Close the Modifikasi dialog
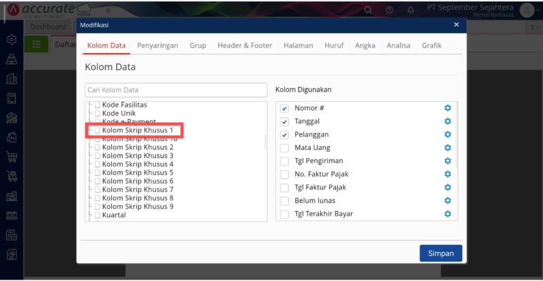The width and height of the screenshot is (543, 281). 456,24
